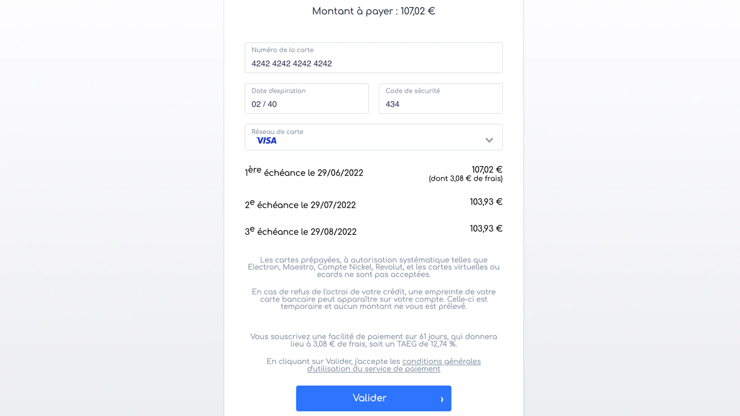Click the prepaid cards not accepted notice
The height and width of the screenshot is (416, 740).
pos(373,267)
